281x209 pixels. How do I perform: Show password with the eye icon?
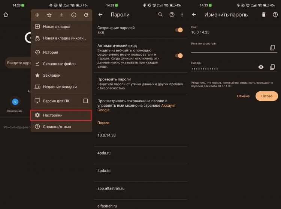coord(261,67)
